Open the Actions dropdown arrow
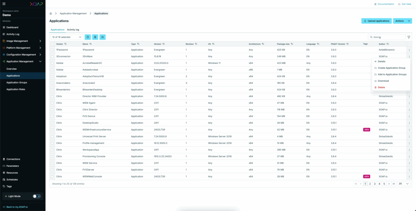Image resolution: width=416 pixels, height=211 pixels. [x=409, y=21]
